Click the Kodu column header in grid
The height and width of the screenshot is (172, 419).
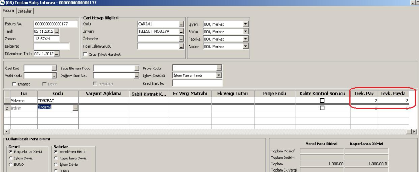pos(58,94)
